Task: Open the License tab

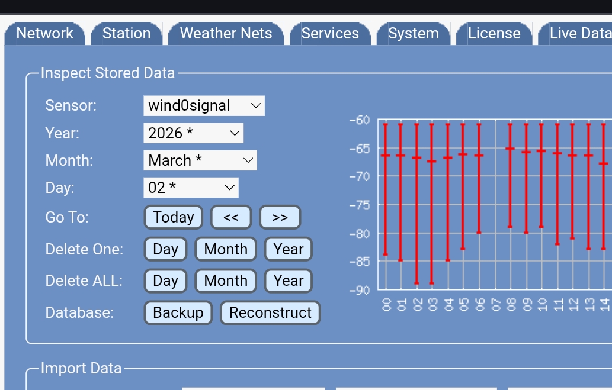Action: point(494,34)
